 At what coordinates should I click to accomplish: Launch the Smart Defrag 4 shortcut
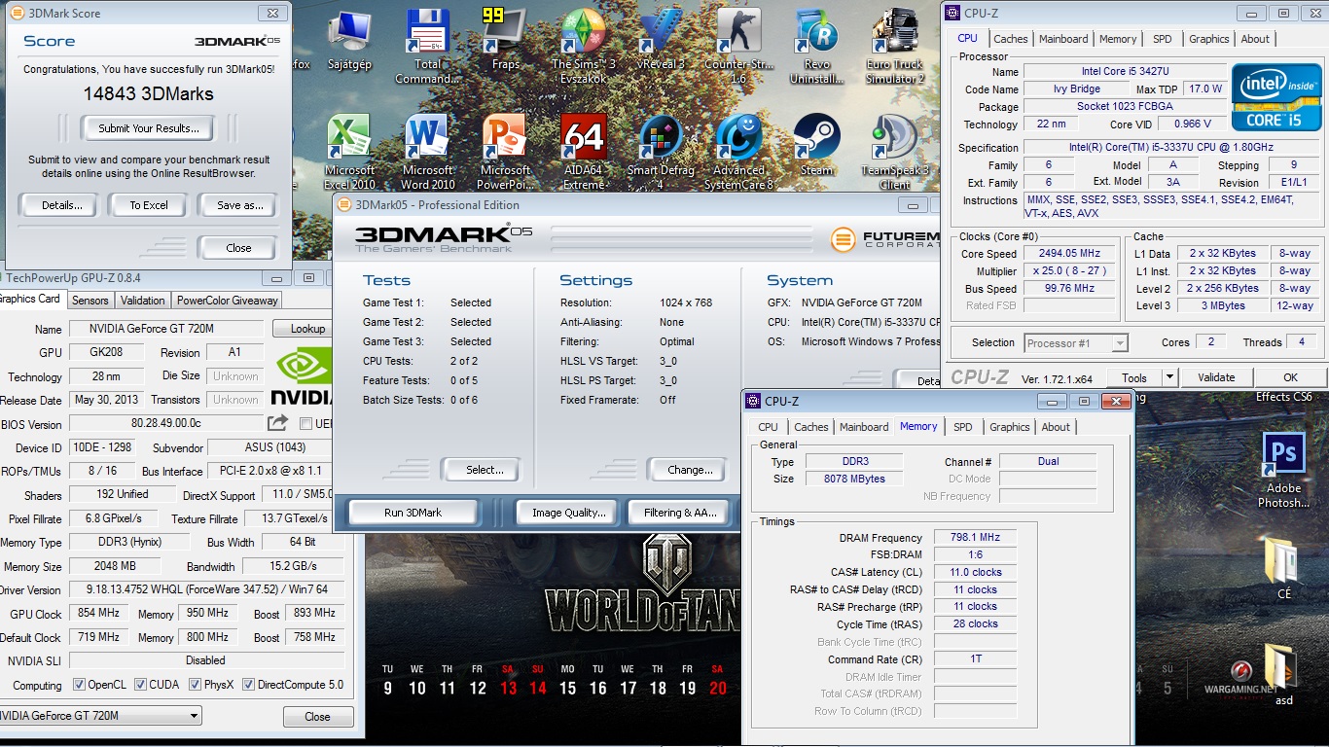(x=661, y=151)
